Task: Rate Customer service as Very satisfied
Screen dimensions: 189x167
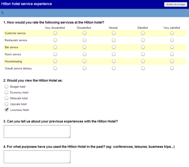Action: [172, 33]
